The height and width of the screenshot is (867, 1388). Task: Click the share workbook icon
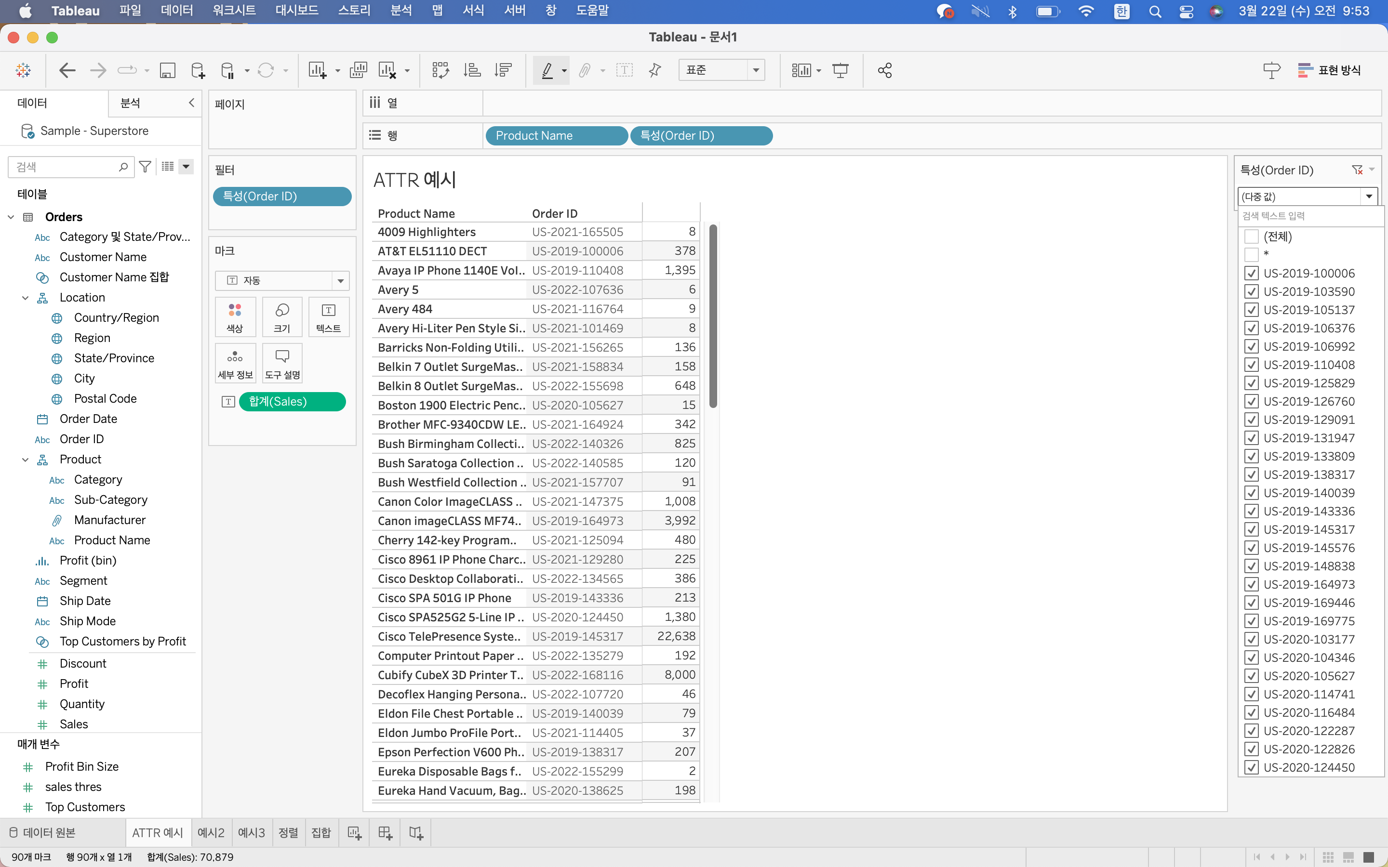[x=884, y=70]
